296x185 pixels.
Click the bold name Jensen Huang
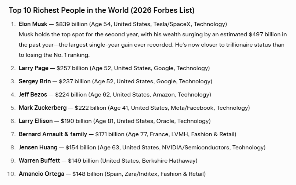[38, 147]
